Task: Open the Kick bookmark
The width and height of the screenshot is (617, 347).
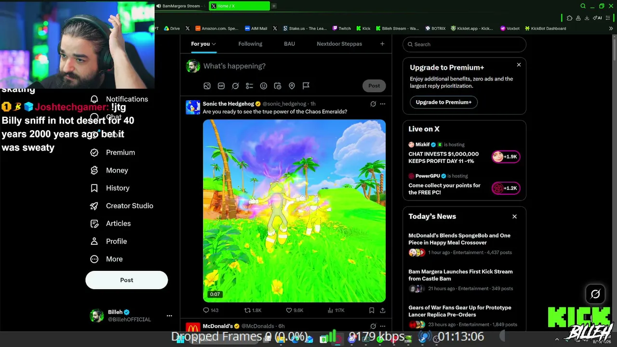Action: 363,28
